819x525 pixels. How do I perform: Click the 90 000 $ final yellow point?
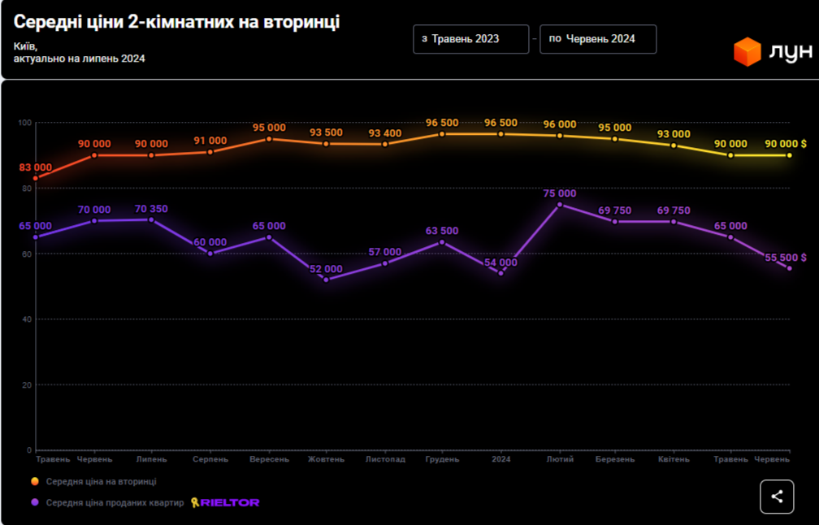pyautogui.click(x=789, y=155)
